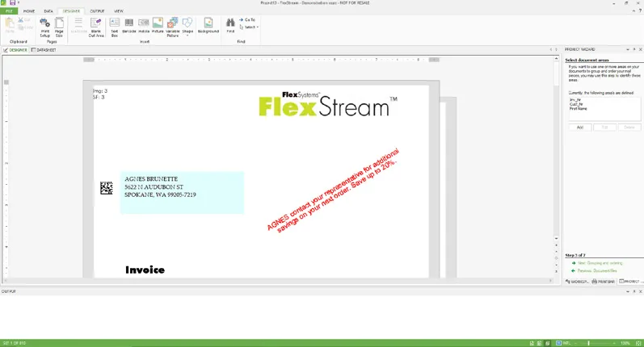Switch to the DATASHEET document tab
644x347 pixels.
44,50
